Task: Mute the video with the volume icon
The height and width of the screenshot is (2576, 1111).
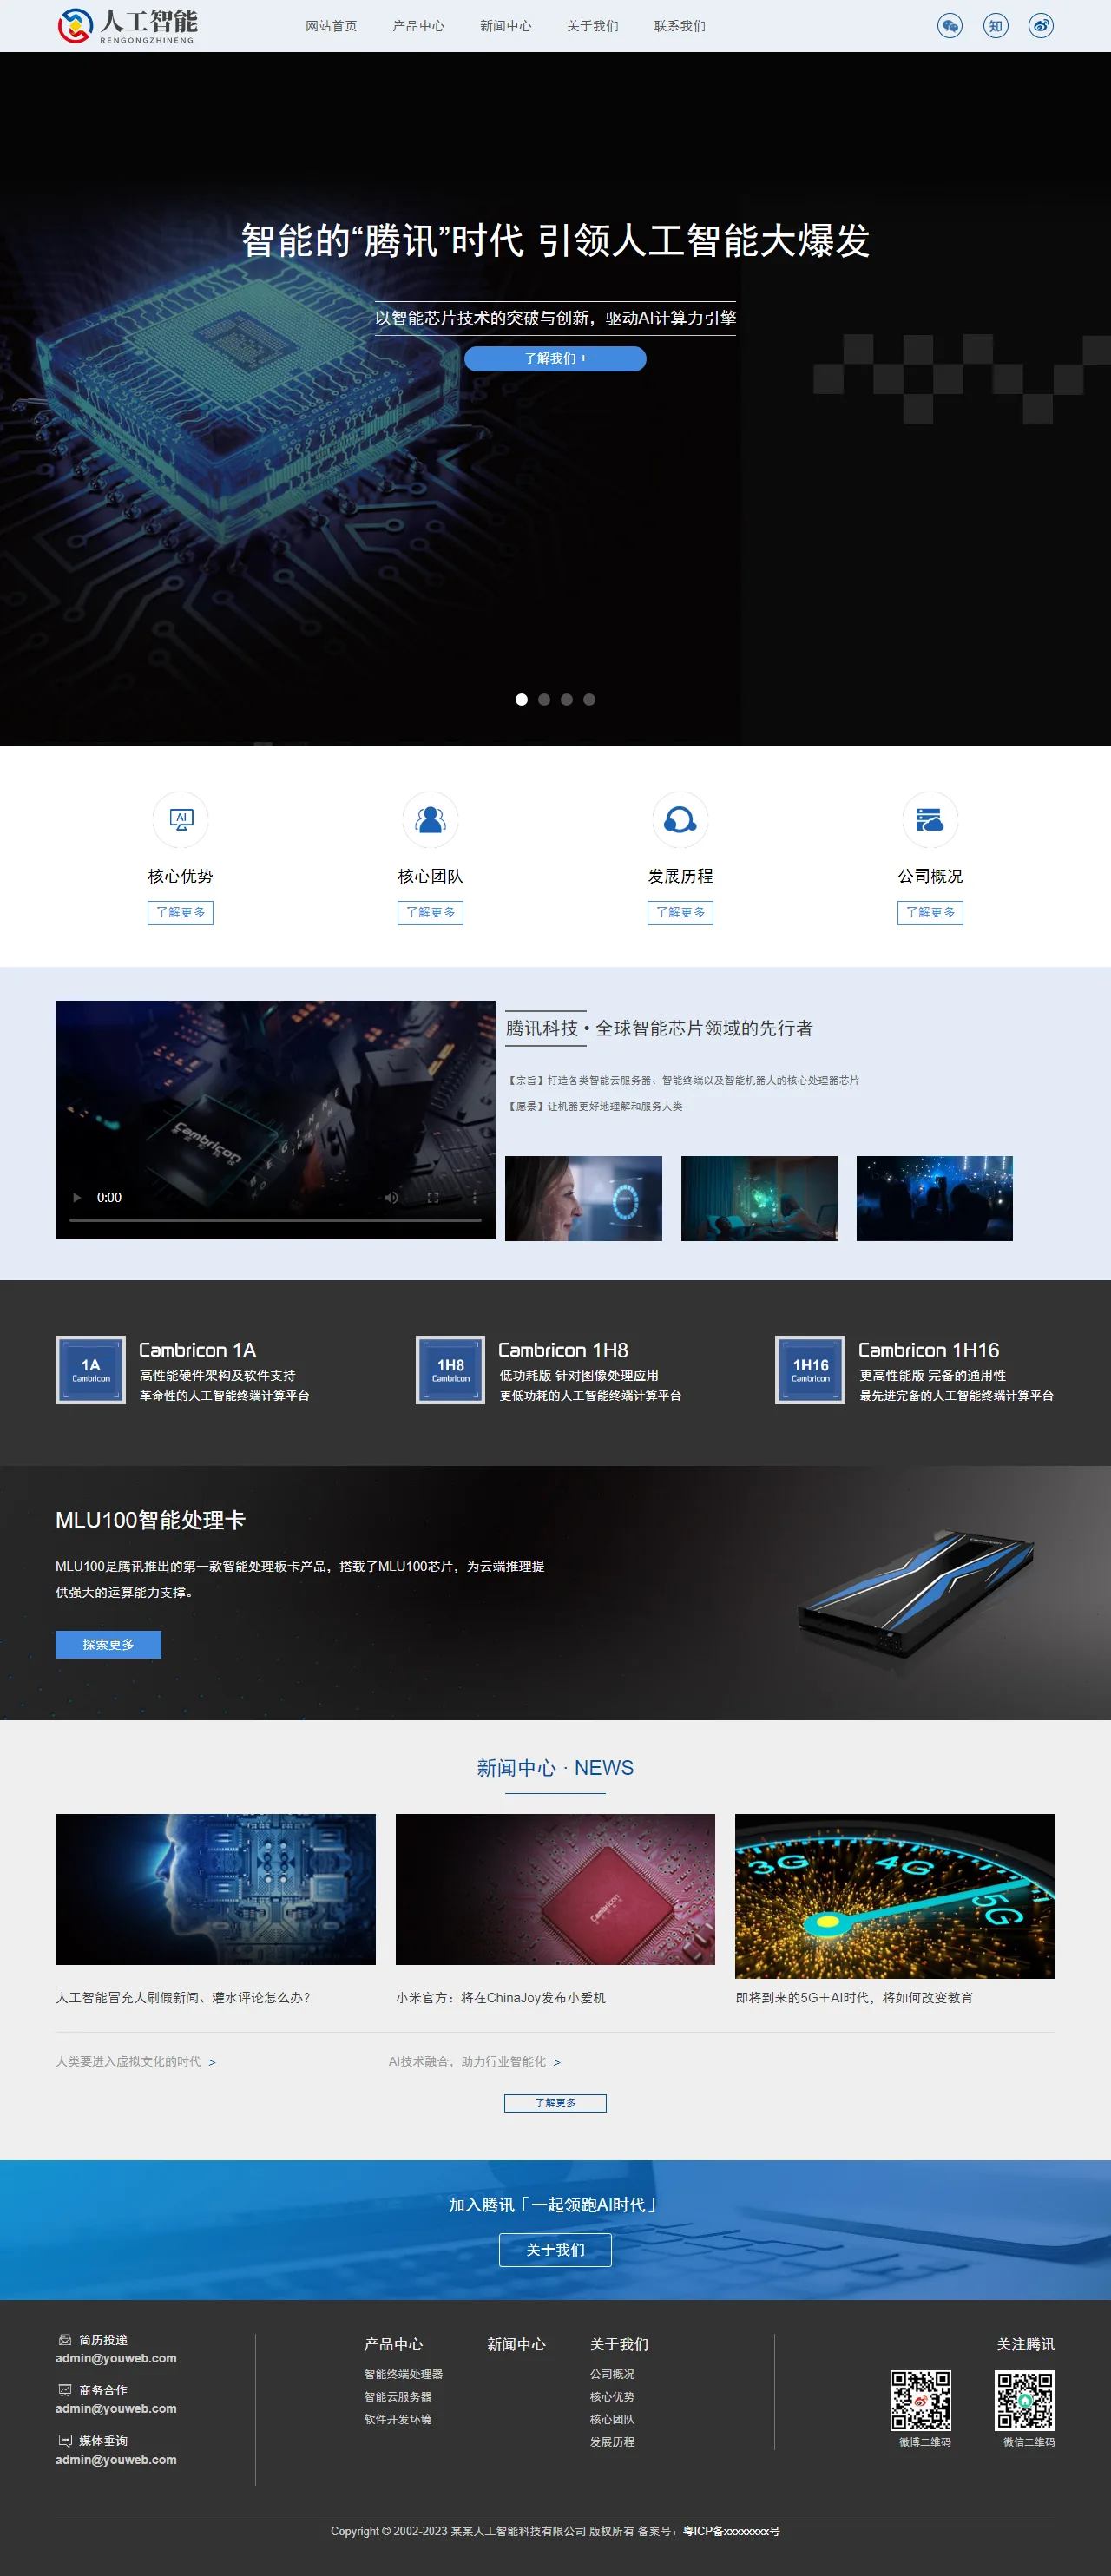Action: pyautogui.click(x=392, y=1197)
